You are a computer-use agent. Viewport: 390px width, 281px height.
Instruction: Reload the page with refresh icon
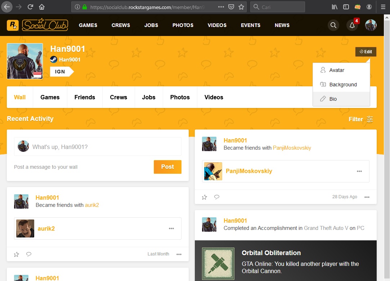pos(30,7)
